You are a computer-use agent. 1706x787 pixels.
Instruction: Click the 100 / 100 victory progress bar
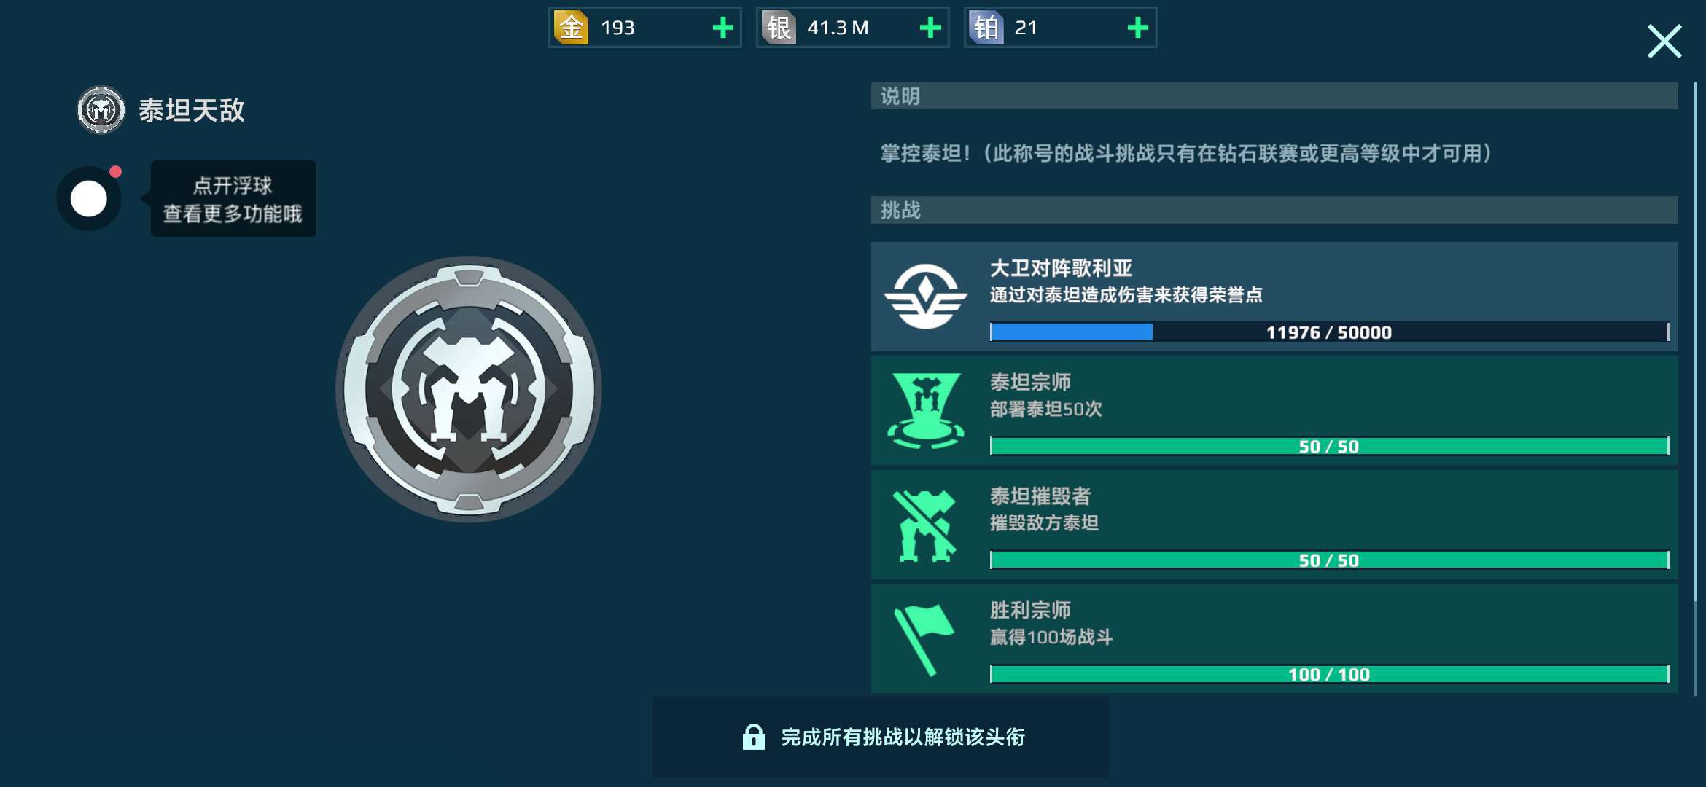1329,674
